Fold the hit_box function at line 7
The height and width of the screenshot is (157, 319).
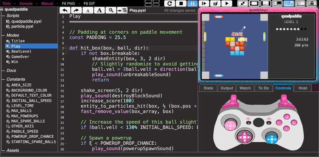(x=66, y=48)
